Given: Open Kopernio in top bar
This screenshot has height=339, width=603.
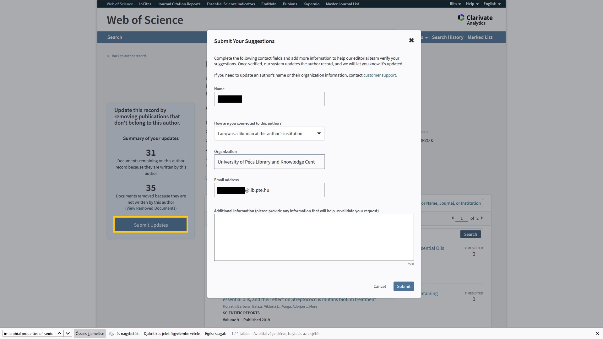Looking at the screenshot, I should (311, 4).
